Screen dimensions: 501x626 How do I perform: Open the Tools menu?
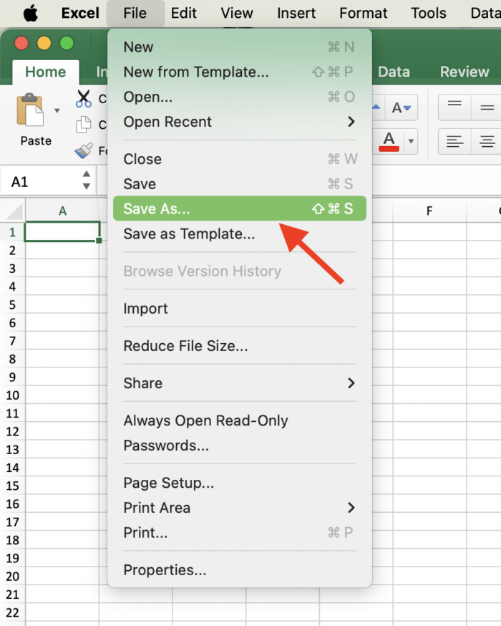(428, 13)
